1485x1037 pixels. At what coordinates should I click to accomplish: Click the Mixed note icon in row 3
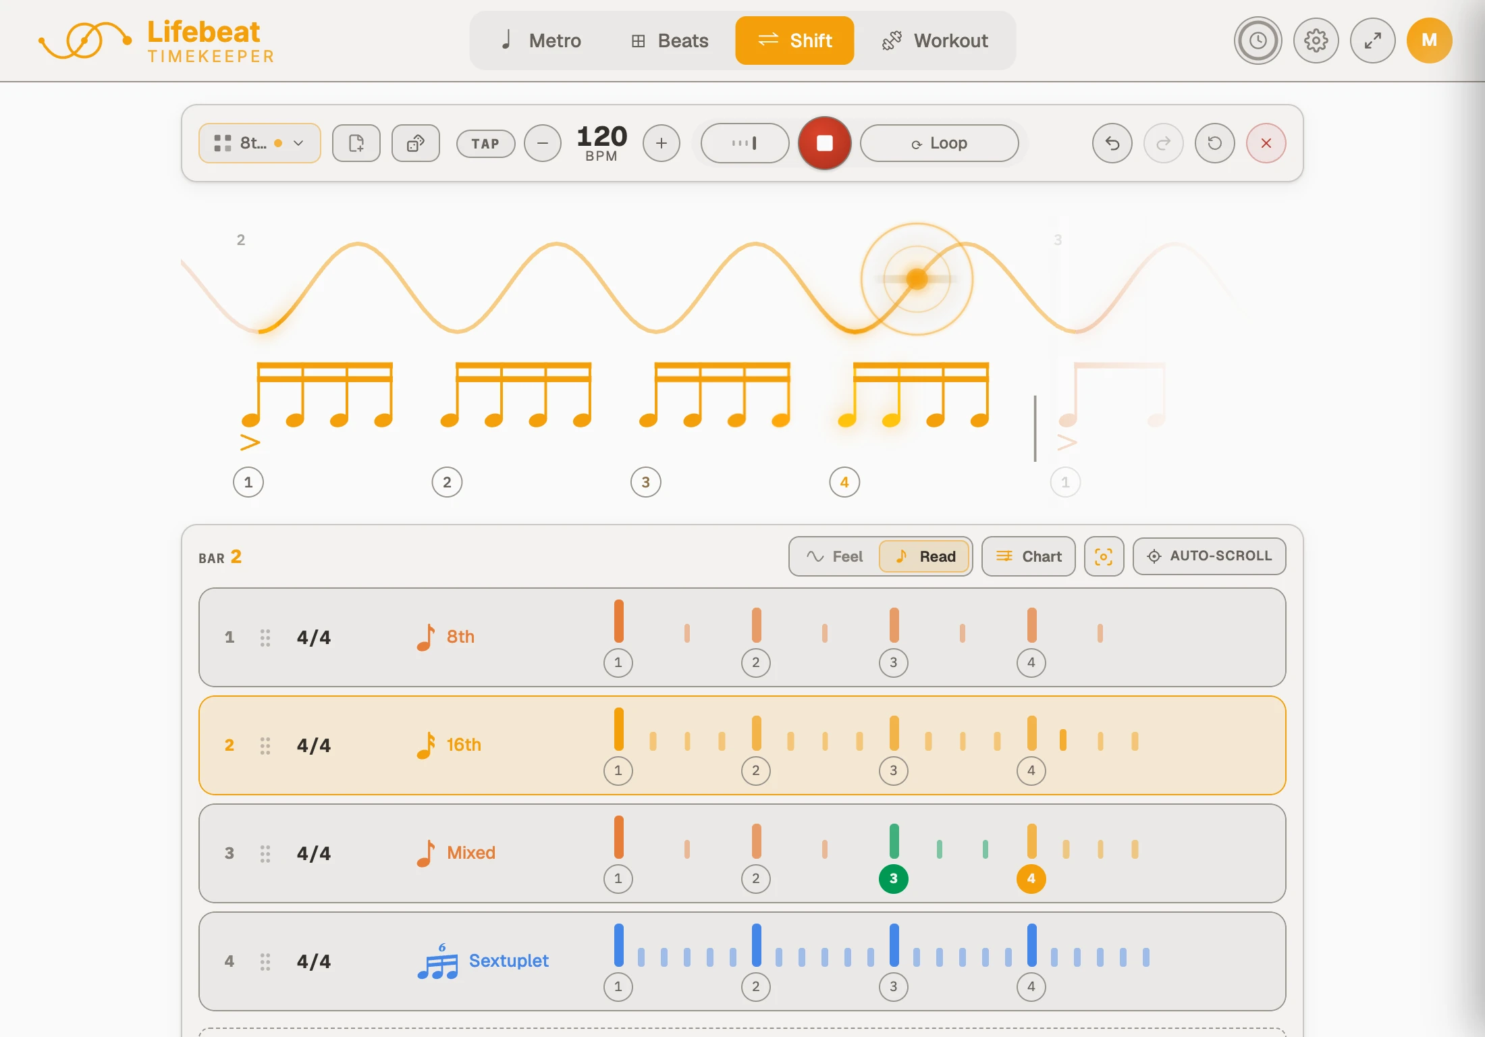425,853
